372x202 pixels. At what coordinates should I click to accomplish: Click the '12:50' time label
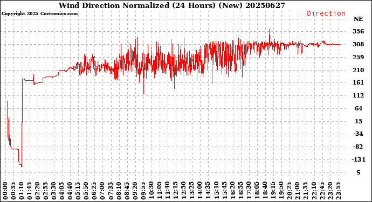click(x=184, y=191)
